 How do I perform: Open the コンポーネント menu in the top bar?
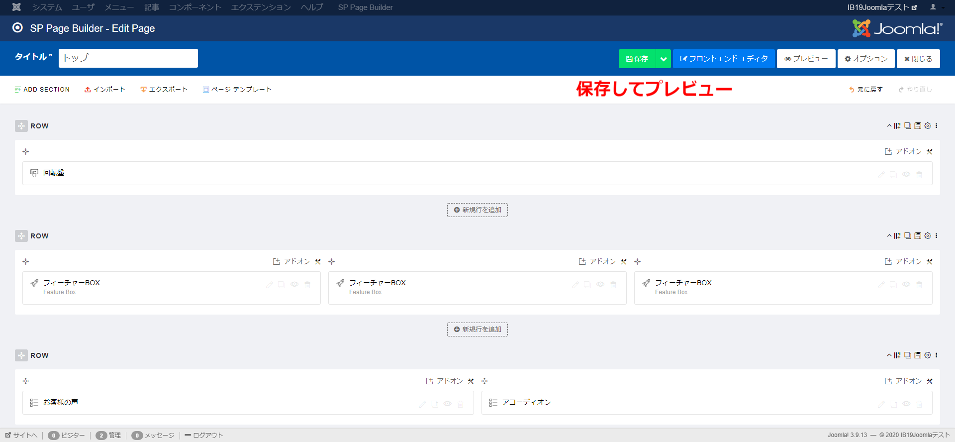point(195,7)
